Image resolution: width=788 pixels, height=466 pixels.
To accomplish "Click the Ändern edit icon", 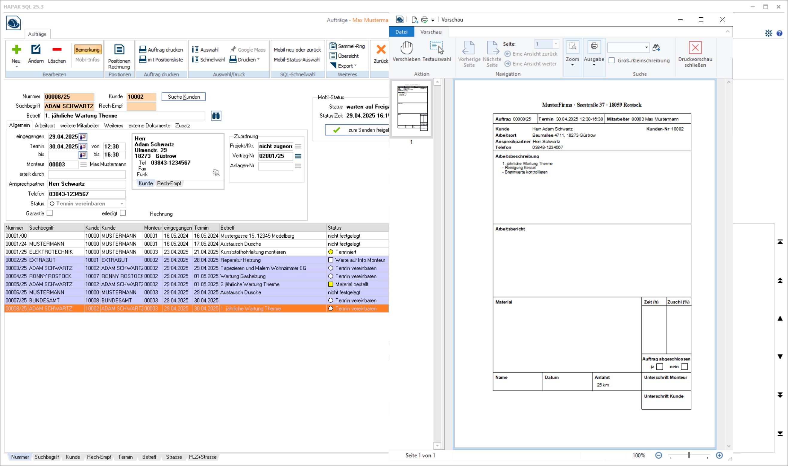I will tap(36, 50).
